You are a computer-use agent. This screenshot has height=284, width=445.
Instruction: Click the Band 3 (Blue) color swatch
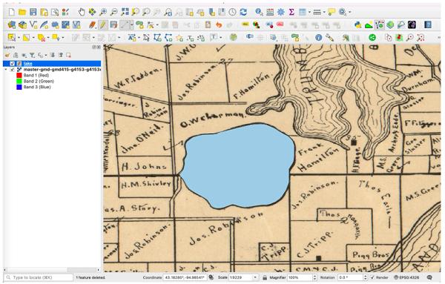pyautogui.click(x=19, y=87)
